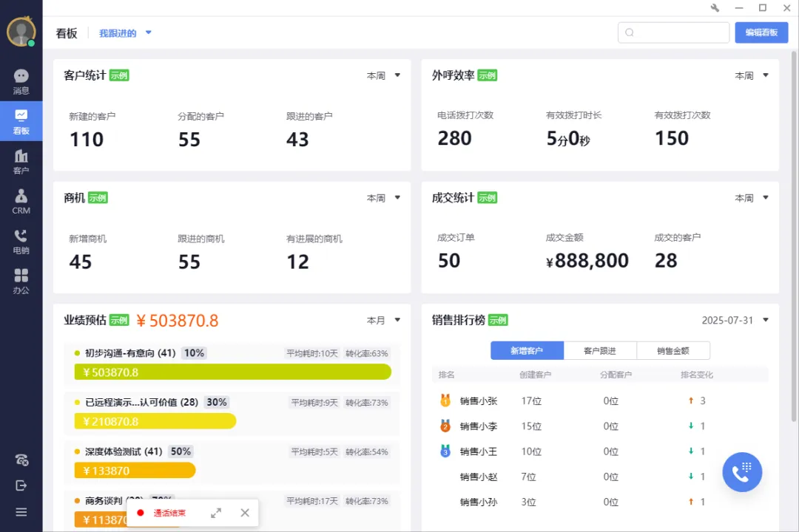Viewport: 799px width, 532px height.
Task: Click the phone device icon near sidebar bottom
Action: click(21, 460)
